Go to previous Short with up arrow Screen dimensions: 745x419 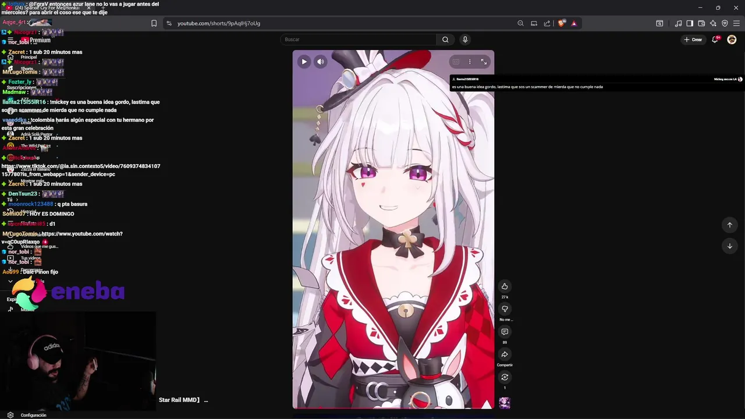point(729,225)
